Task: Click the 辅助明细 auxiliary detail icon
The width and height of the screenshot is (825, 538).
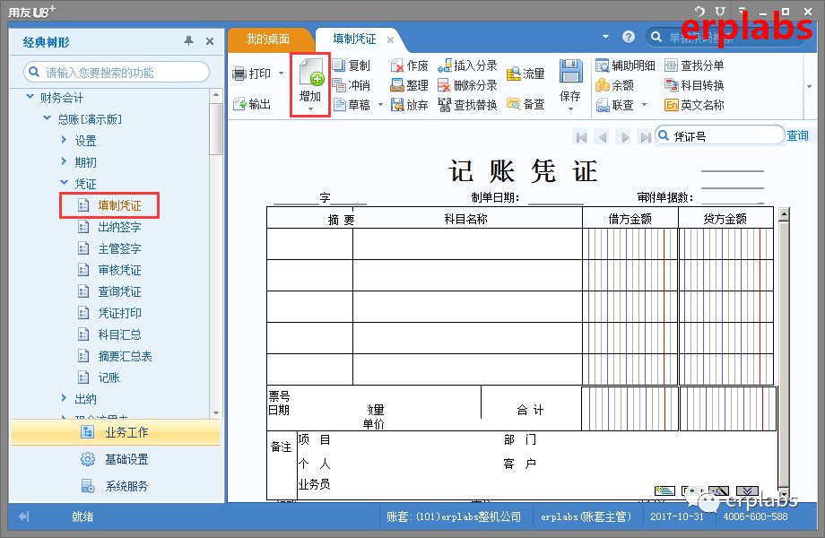Action: 603,65
